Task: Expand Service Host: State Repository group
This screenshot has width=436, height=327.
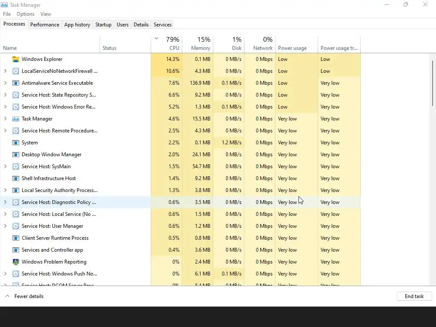Action: pyautogui.click(x=5, y=95)
